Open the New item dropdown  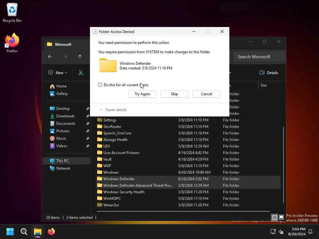pos(58,73)
